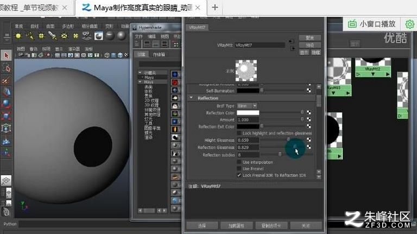
Task: Click the output connection arrow below name field
Action: click(x=293, y=48)
